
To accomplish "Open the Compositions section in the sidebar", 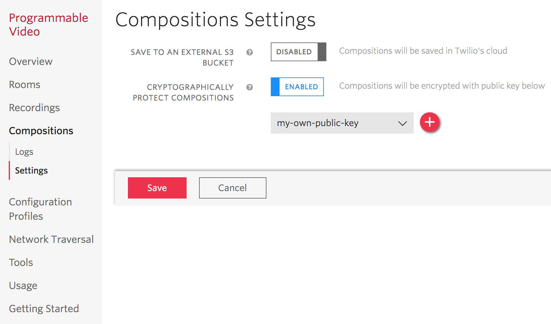I will click(41, 131).
